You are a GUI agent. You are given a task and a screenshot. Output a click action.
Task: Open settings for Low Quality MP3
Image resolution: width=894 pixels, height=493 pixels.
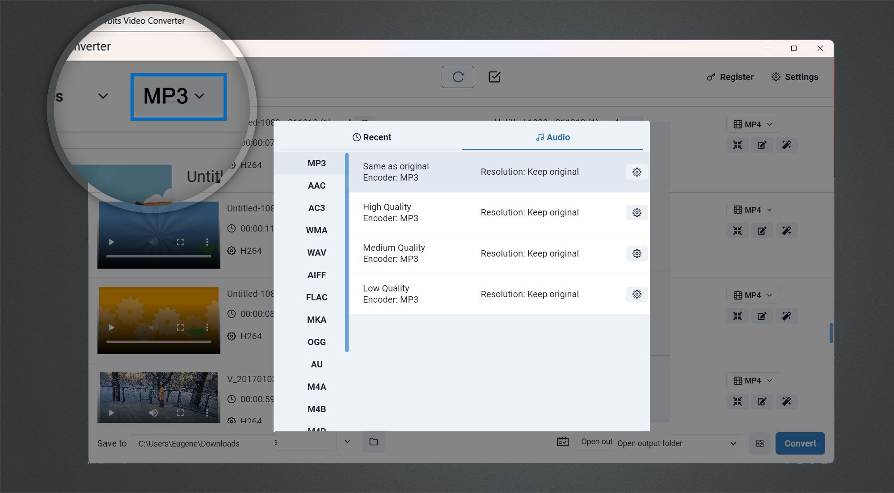coord(636,293)
